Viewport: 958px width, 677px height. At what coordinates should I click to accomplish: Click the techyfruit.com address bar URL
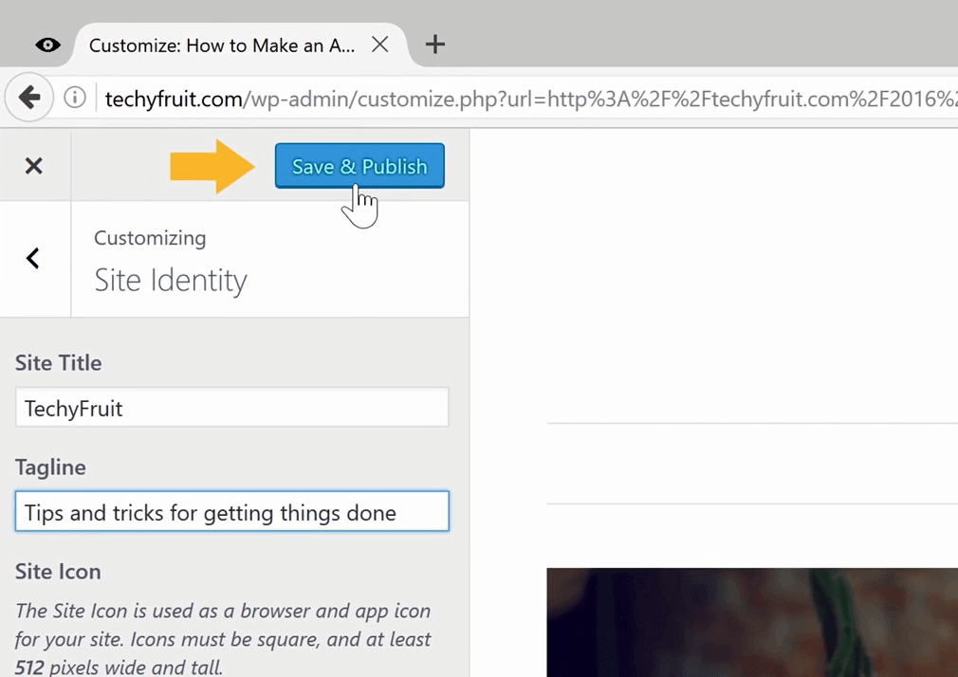(530, 99)
